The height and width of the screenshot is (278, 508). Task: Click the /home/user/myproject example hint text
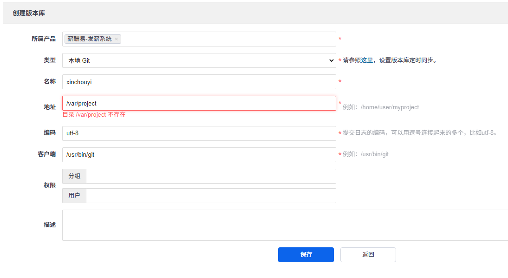[x=390, y=107]
